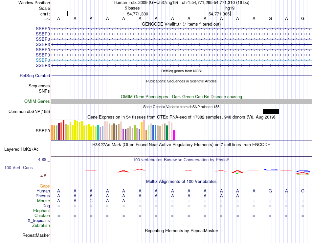Open Multiz Alignments of 100 Vertebrates title
The image size is (312, 243).
(181, 182)
